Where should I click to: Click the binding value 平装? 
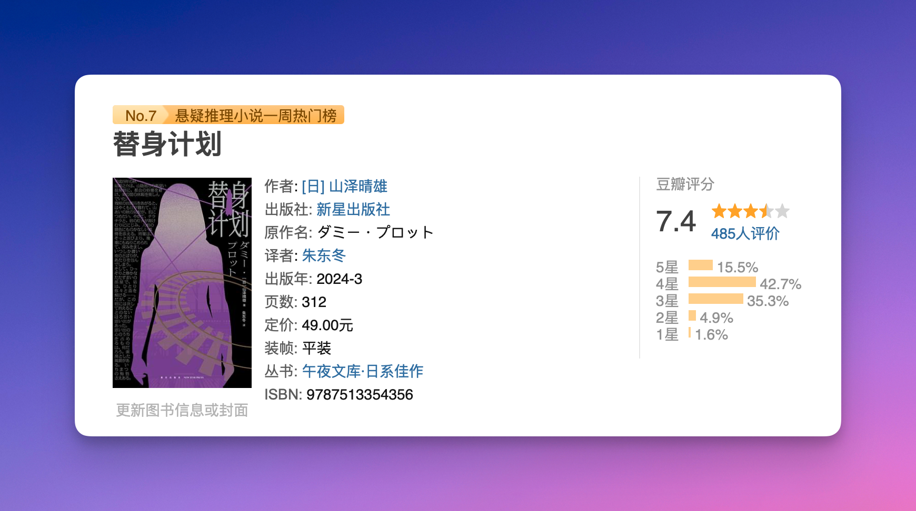(x=316, y=348)
